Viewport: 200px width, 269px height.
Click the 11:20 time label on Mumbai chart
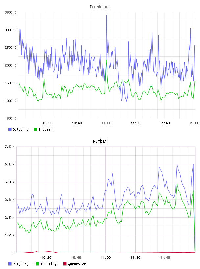135,257
